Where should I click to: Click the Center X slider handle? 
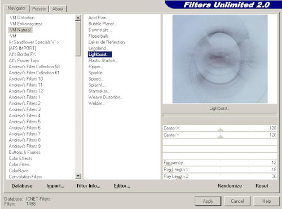click(x=221, y=130)
